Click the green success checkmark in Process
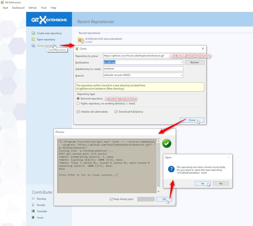253x226 pixels. point(167,143)
